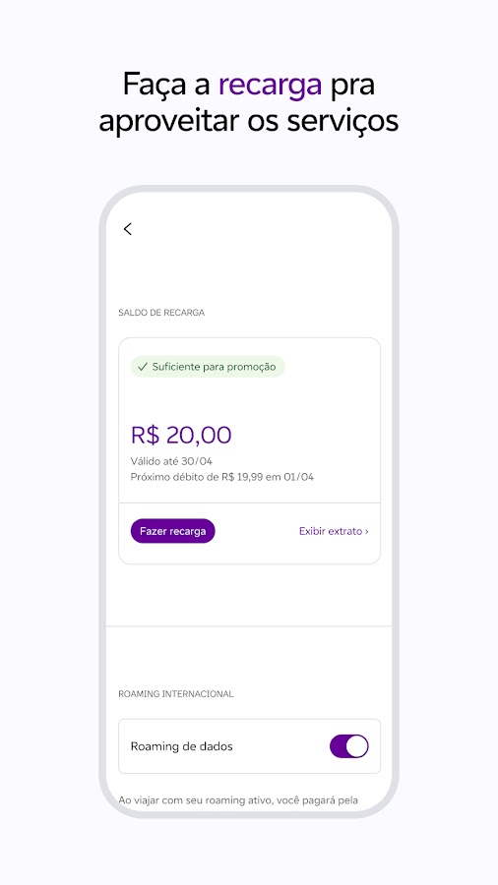Click the headline aproveitar os serviços

point(249,121)
